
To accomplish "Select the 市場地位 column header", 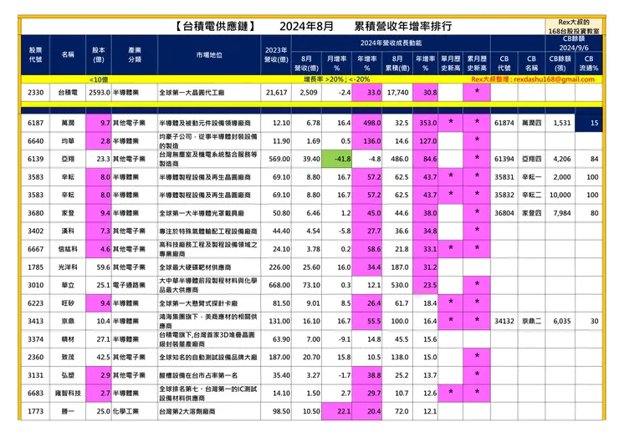I will pos(209,55).
